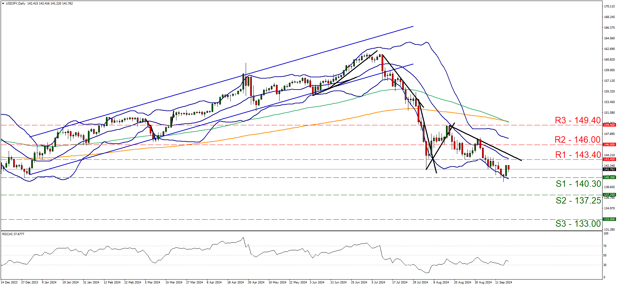Viewport: 617px width, 286px height.
Task: Select the red 146.000 price tag on axis
Action: click(609, 145)
